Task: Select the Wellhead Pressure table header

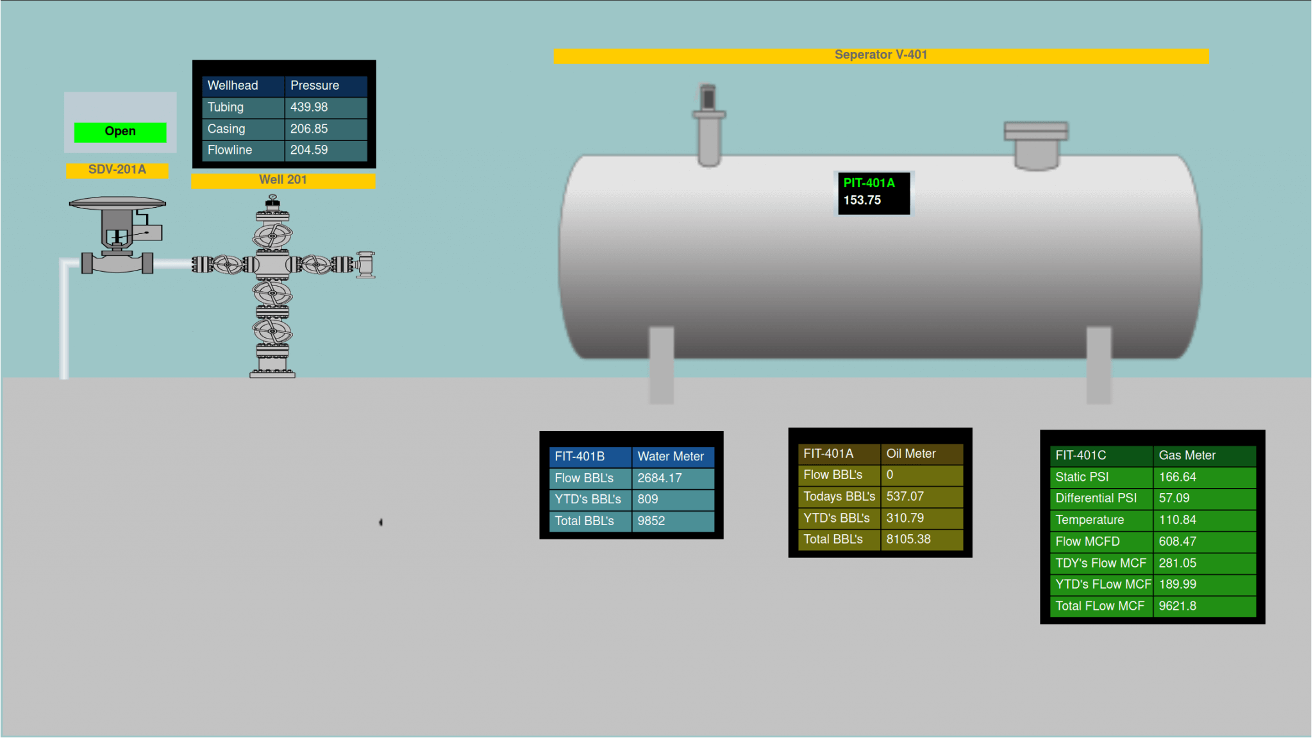Action: [x=283, y=85]
